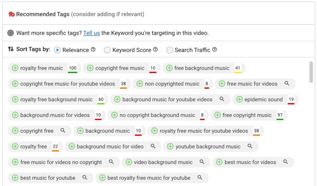This screenshot has height=186, width=317.
Task: Search icon on 'best music for videos' tag
Action: pyautogui.click(x=285, y=162)
